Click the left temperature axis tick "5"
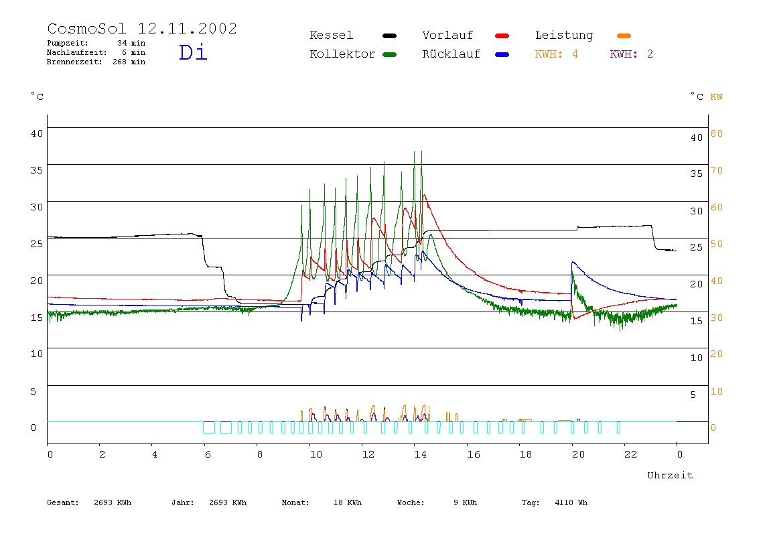Screen dimensions: 769x544 tap(33, 391)
